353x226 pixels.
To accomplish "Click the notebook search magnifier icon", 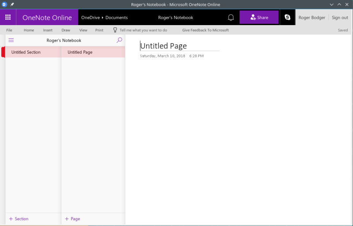I will tap(119, 40).
